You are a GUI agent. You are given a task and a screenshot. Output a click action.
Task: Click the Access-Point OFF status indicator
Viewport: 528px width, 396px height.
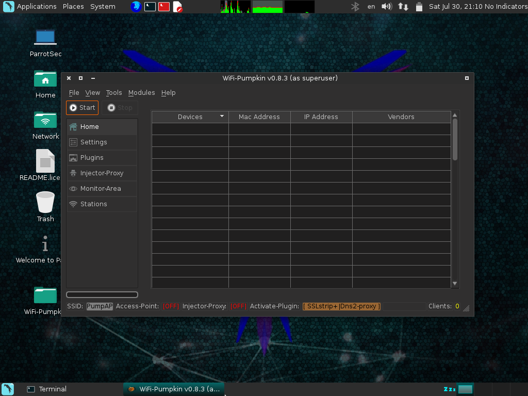(x=171, y=306)
